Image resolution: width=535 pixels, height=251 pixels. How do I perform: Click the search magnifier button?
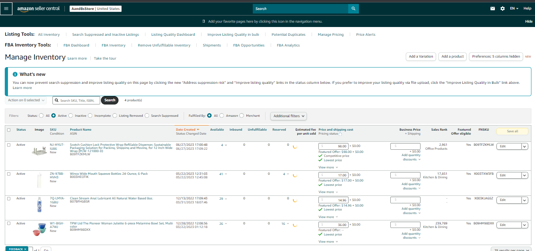tap(353, 9)
